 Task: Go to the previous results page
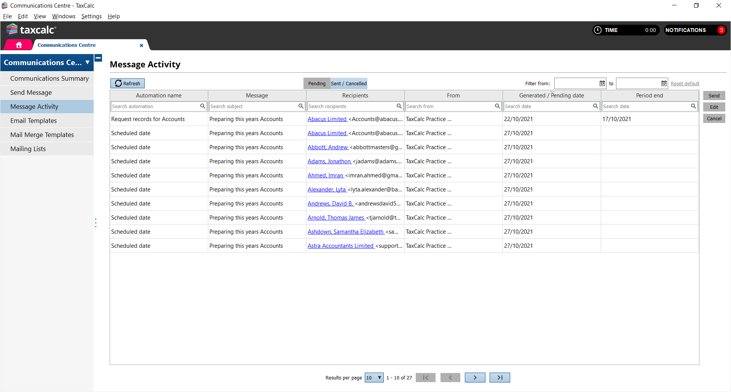pyautogui.click(x=450, y=378)
